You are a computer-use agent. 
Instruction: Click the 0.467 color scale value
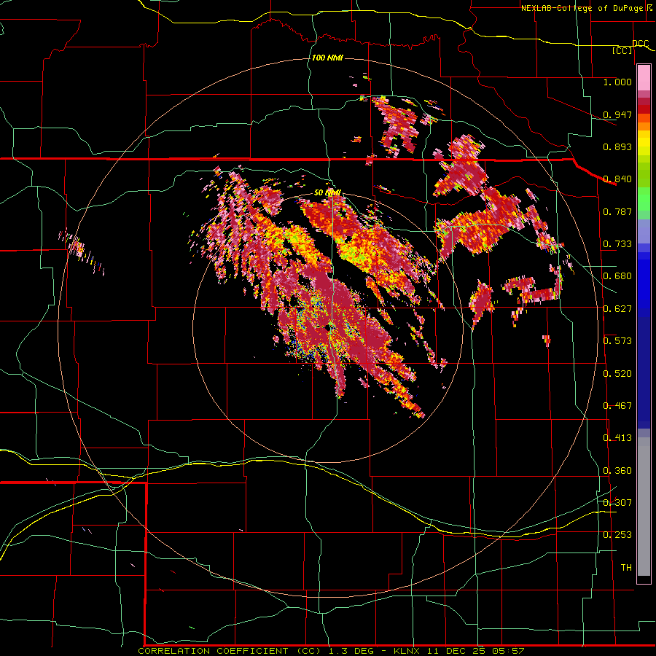click(617, 406)
